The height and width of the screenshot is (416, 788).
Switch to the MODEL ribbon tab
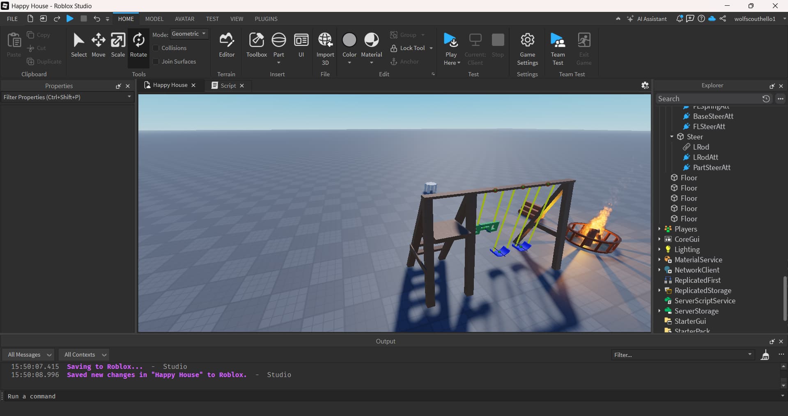pyautogui.click(x=154, y=19)
